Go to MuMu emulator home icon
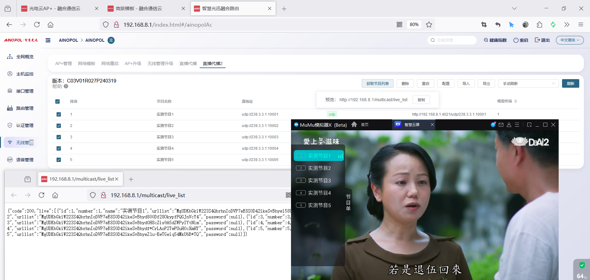Image resolution: width=590 pixels, height=280 pixels. pyautogui.click(x=354, y=125)
